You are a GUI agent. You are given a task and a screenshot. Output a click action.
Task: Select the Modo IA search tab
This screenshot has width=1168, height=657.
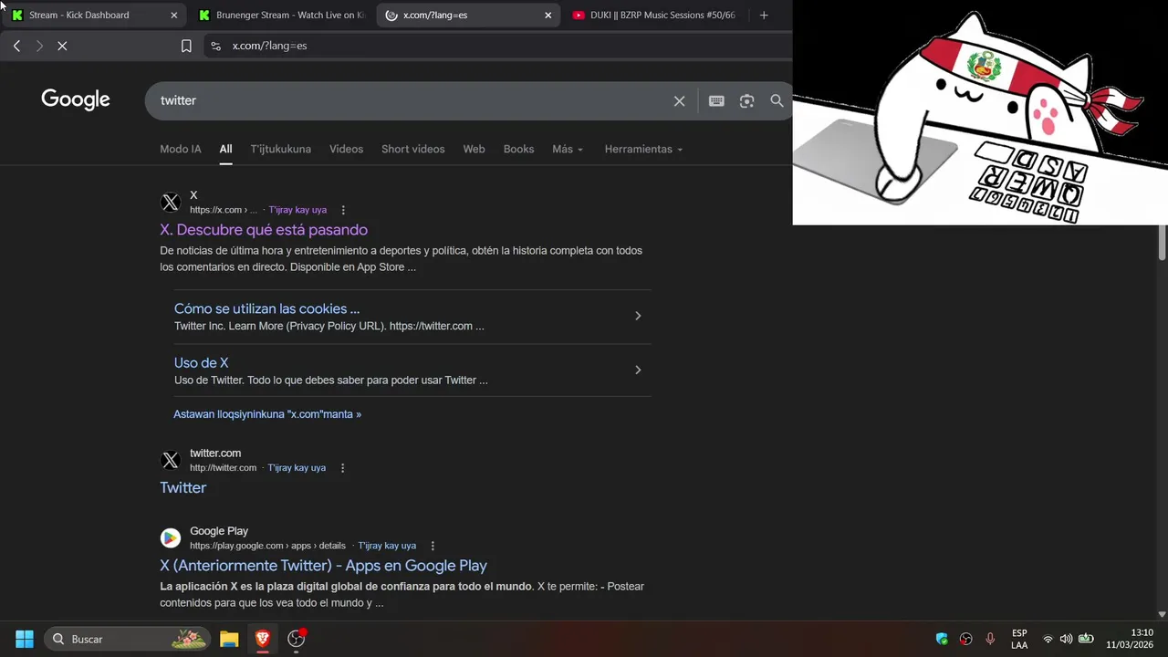pos(181,149)
